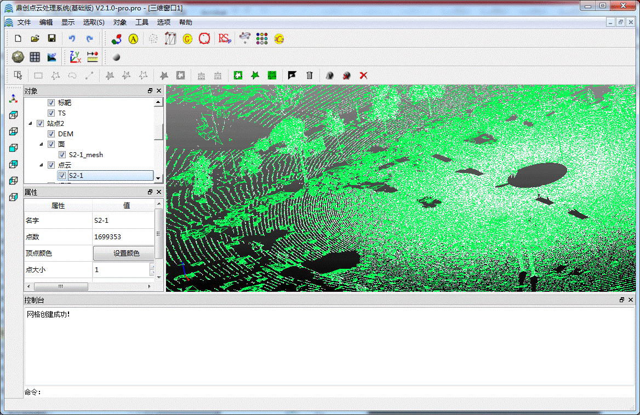Viewport: 640px width, 415px height.
Task: Click the ZYX coordinate axes icon
Action: tap(75, 56)
